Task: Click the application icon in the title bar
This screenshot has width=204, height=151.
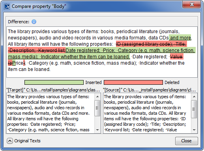Action: (7, 6)
